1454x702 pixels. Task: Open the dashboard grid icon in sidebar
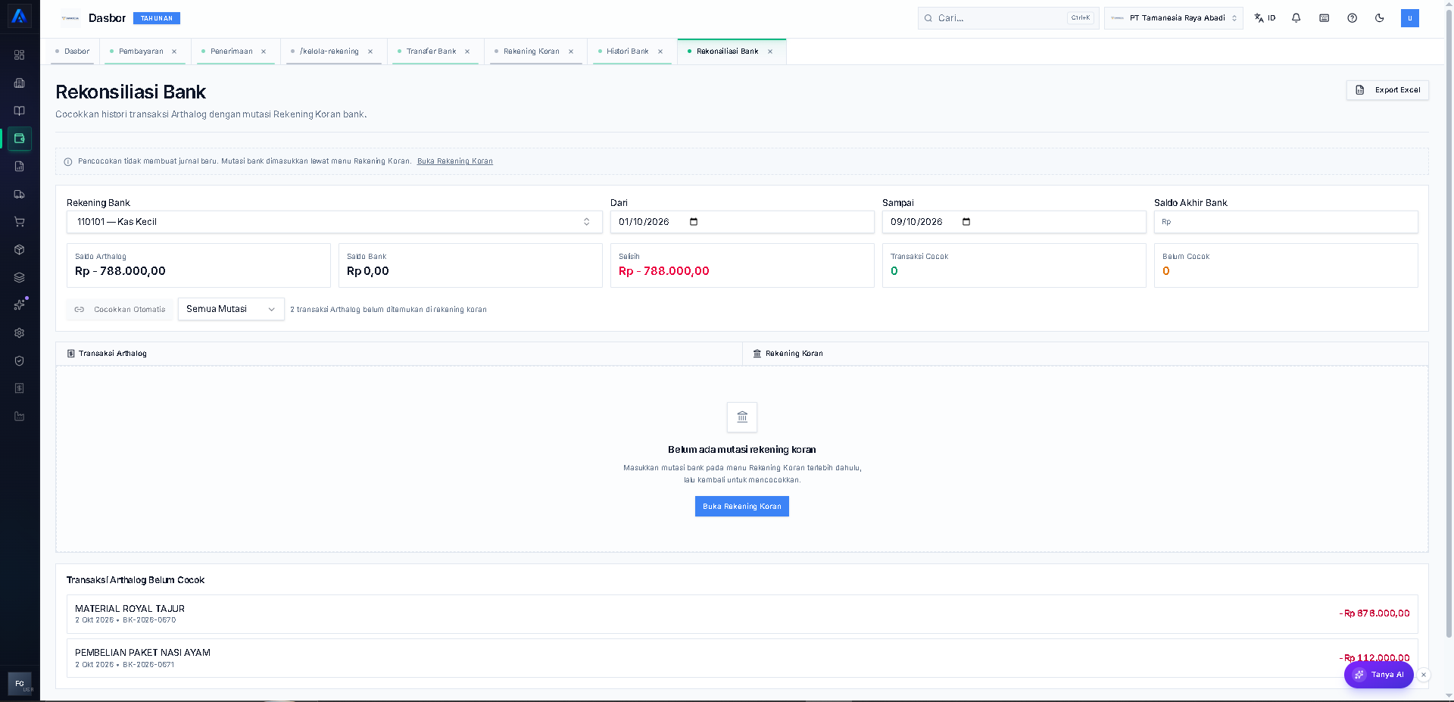[20, 55]
